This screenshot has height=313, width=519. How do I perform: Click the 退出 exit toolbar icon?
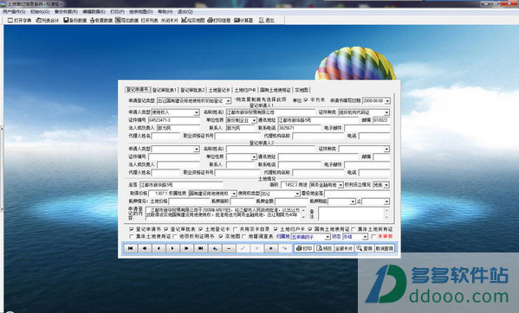[267, 20]
